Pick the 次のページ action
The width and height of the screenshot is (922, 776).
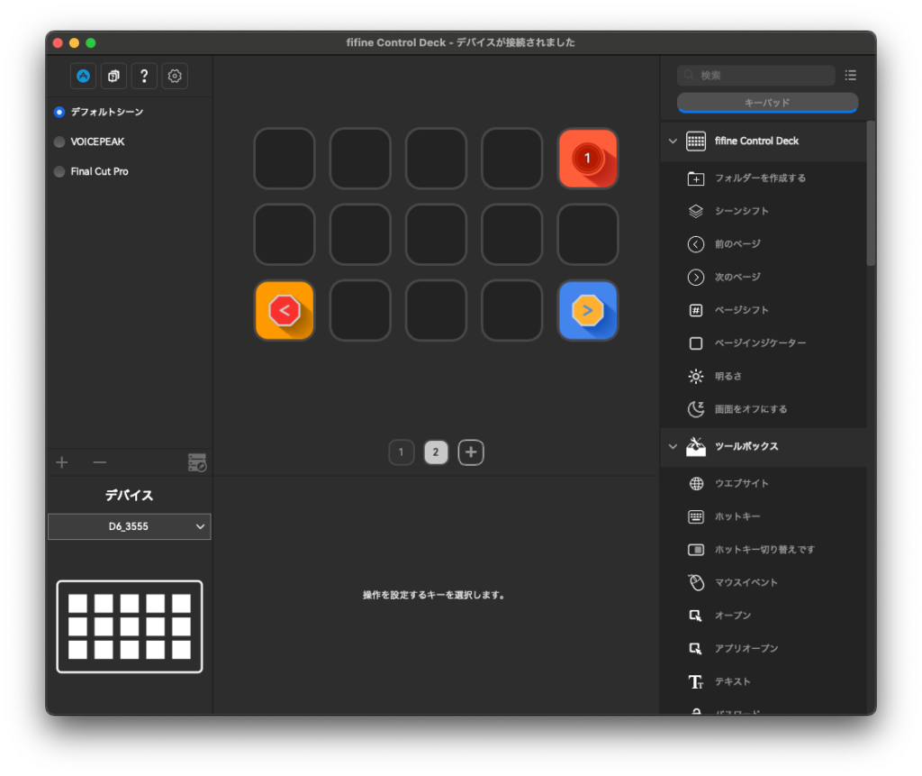pyautogui.click(x=742, y=277)
